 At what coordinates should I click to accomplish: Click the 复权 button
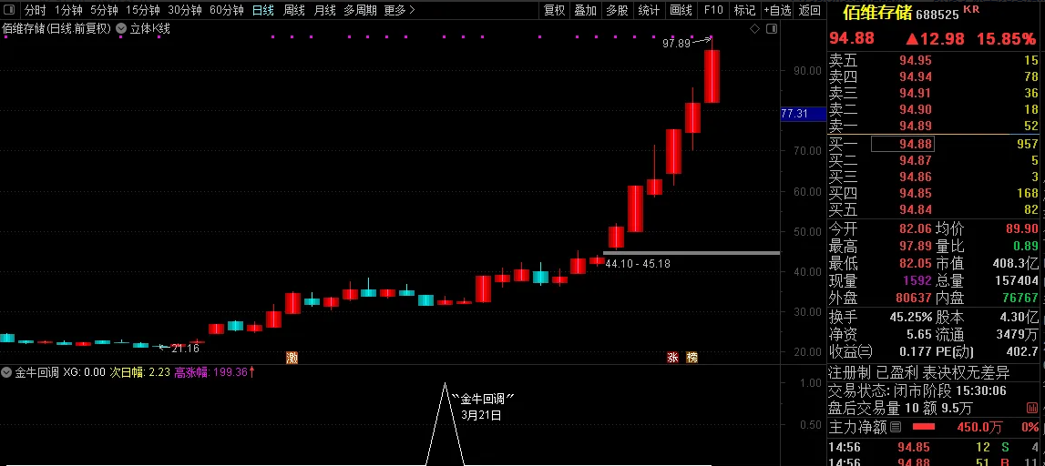[554, 10]
